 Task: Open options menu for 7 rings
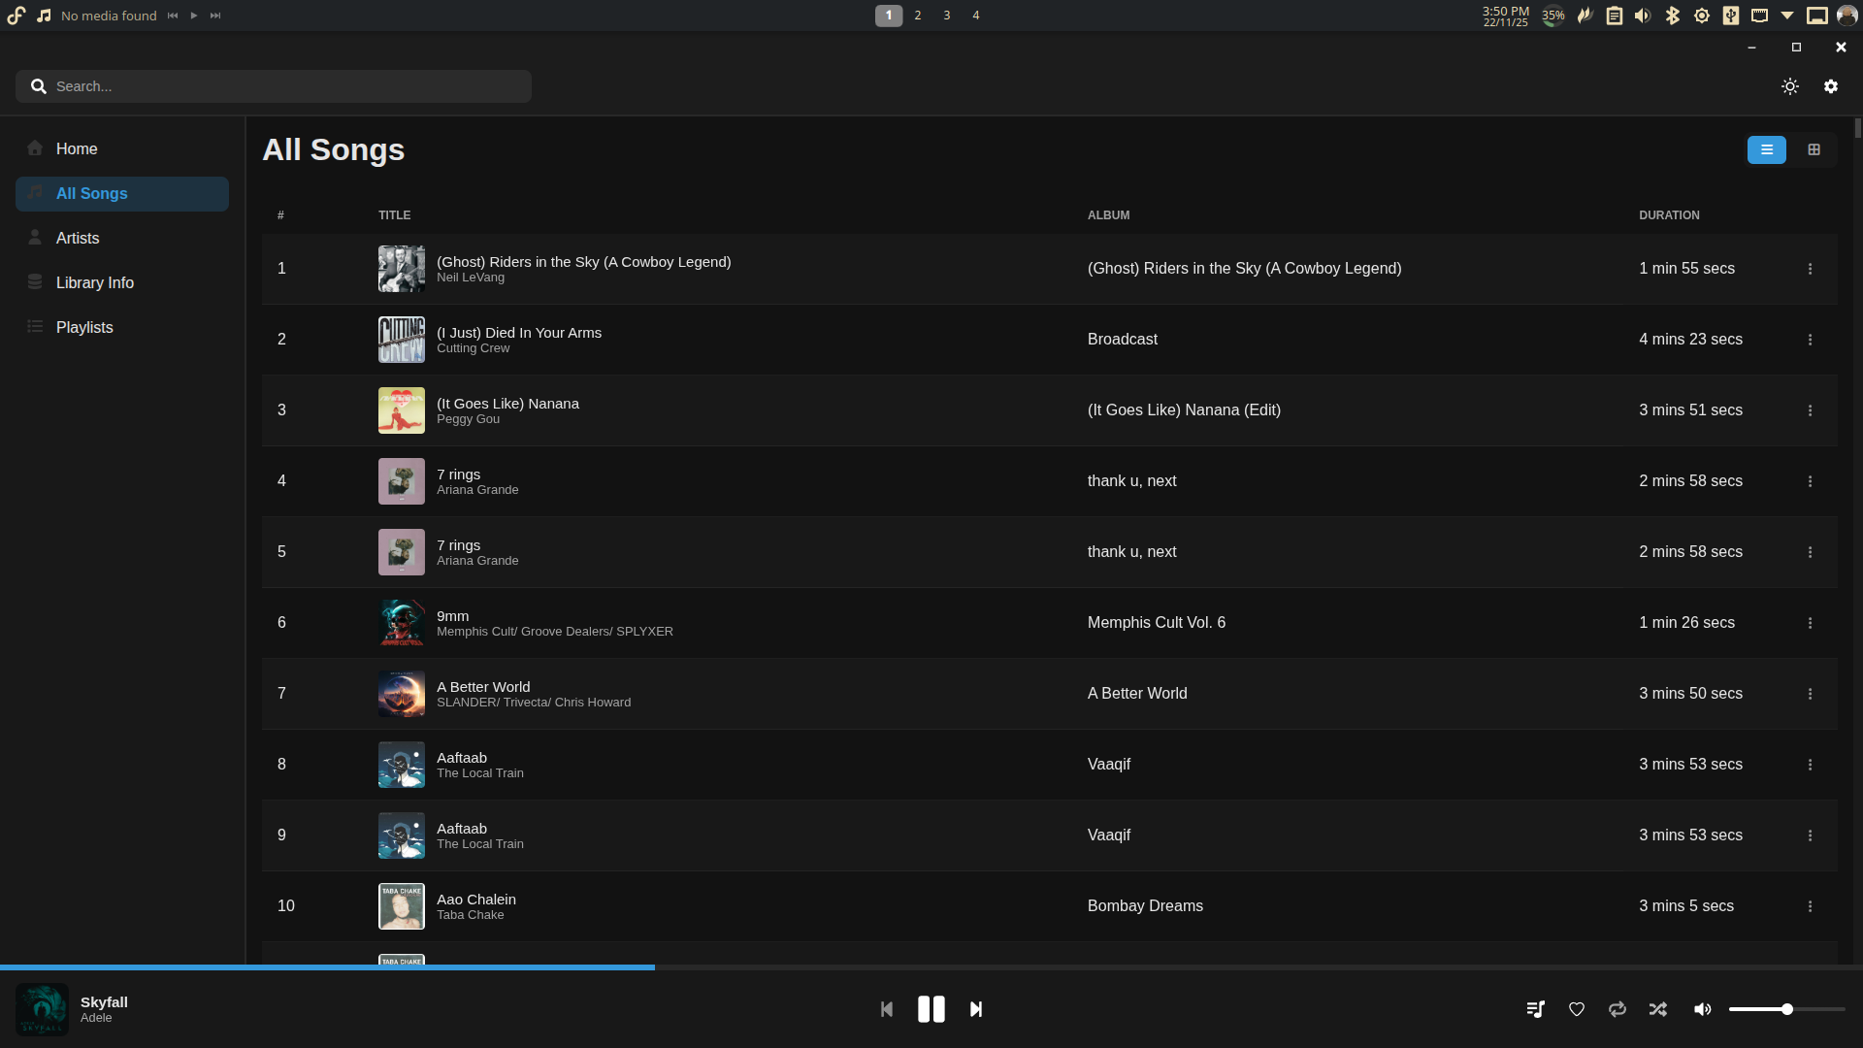coord(1810,480)
